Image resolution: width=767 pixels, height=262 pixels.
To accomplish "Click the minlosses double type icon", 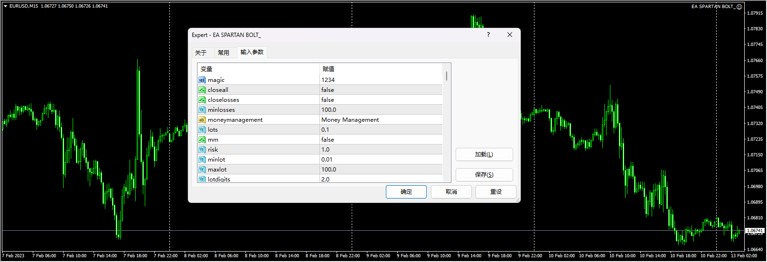I will tap(202, 110).
